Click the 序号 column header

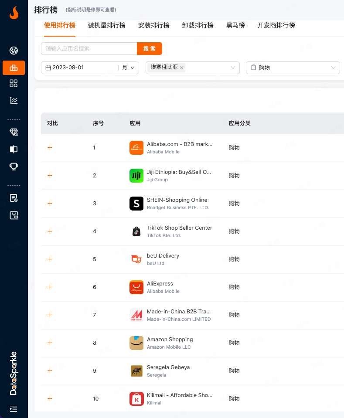coord(98,123)
